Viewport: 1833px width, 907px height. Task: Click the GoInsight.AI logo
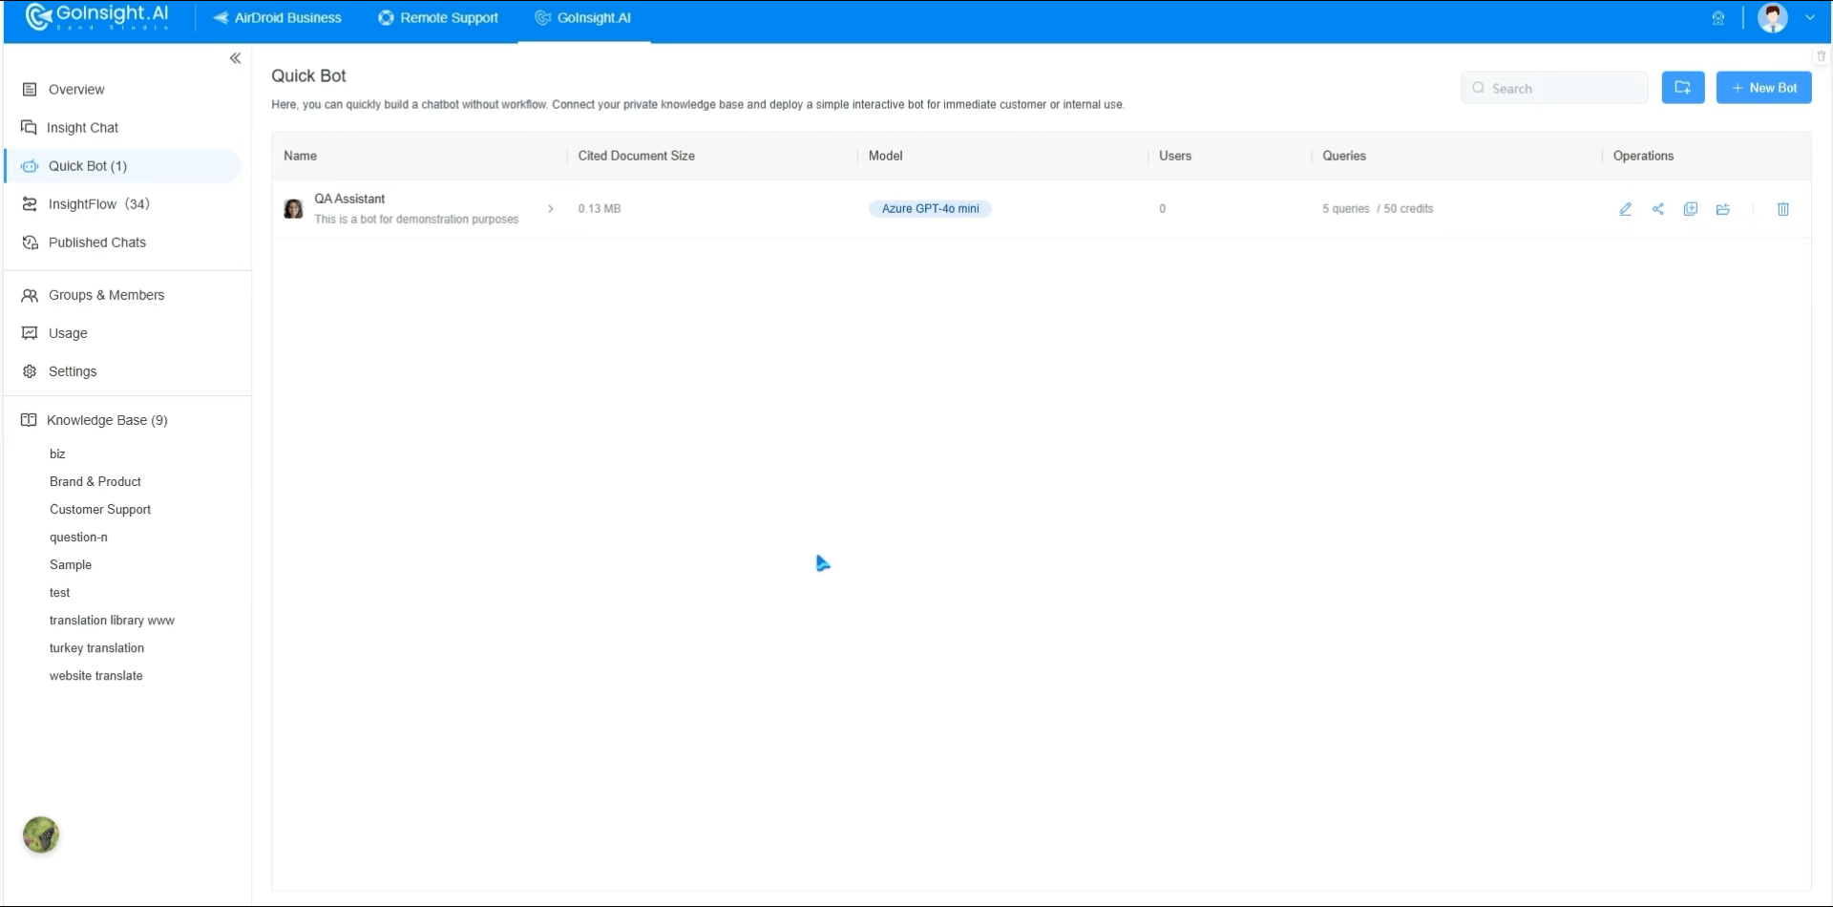[97, 16]
